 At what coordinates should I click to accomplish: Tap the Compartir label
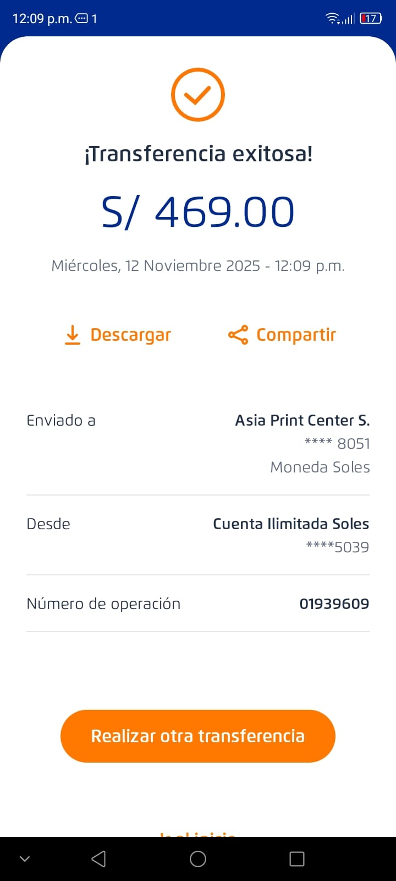pos(296,335)
